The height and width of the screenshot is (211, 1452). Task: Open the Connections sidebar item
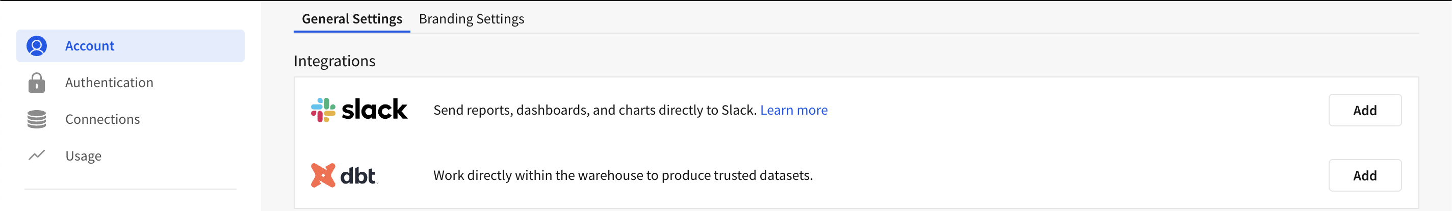point(102,119)
